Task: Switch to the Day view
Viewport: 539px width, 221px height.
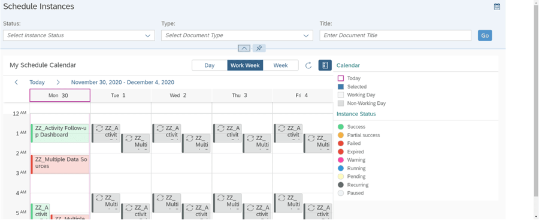Action: click(210, 65)
